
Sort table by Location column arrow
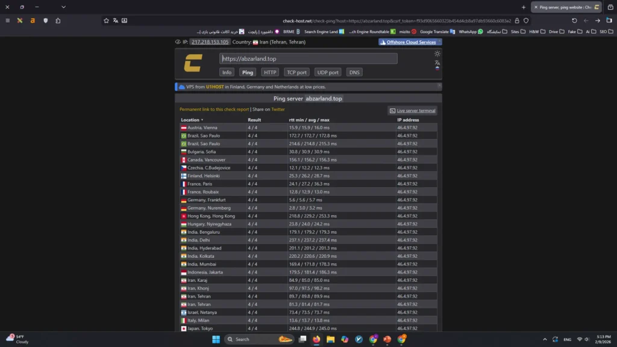coord(202,120)
